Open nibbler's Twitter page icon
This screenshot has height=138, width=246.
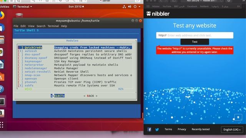click(157, 130)
